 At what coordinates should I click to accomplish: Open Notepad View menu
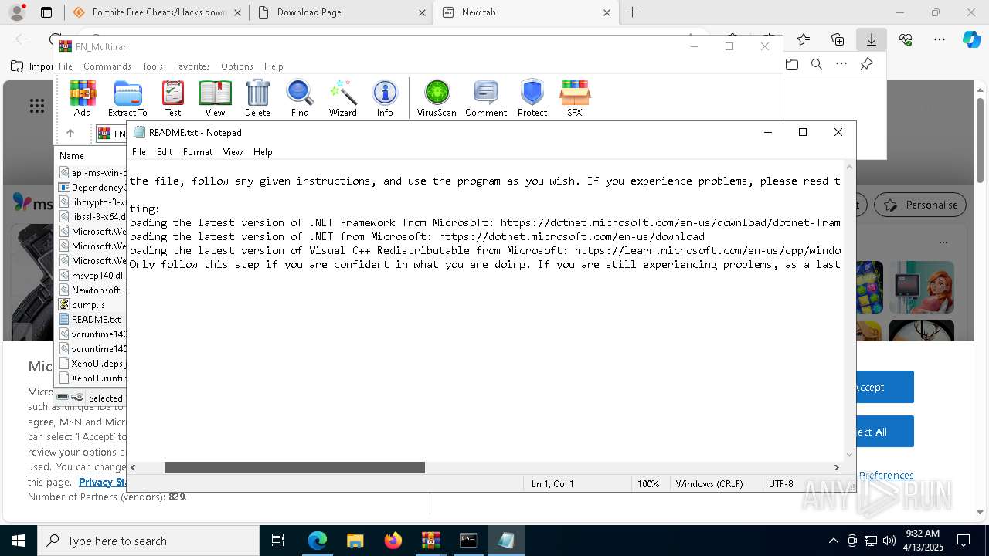tap(233, 152)
